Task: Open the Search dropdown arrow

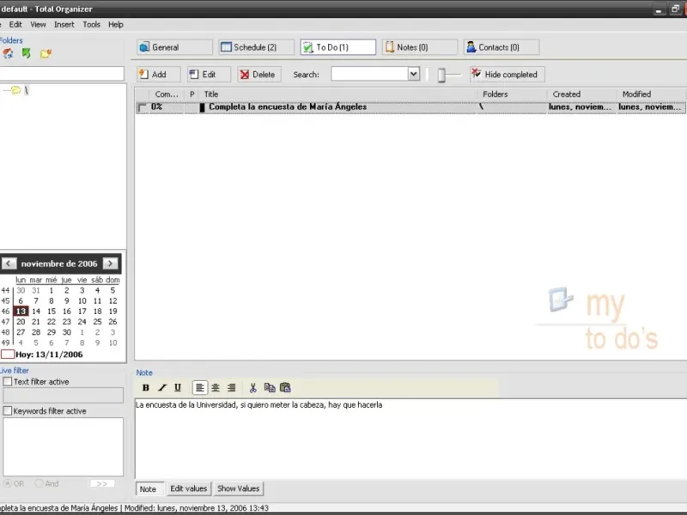Action: coord(413,74)
